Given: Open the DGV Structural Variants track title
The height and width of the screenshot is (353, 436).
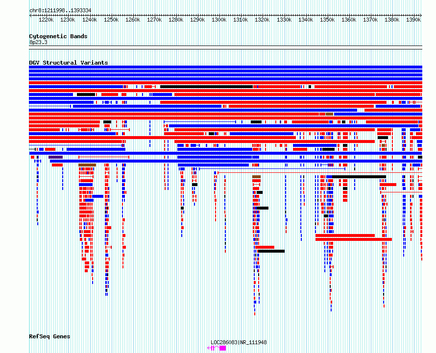Looking at the screenshot, I should (69, 63).
